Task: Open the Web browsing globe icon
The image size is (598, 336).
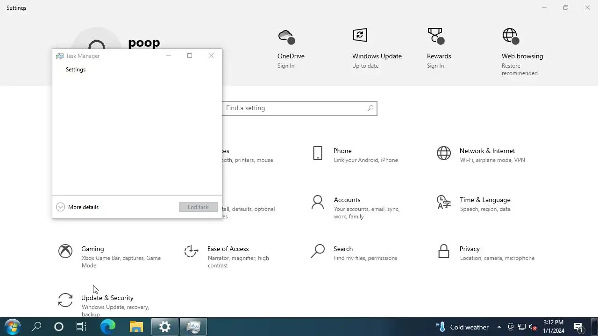Action: pyautogui.click(x=510, y=36)
